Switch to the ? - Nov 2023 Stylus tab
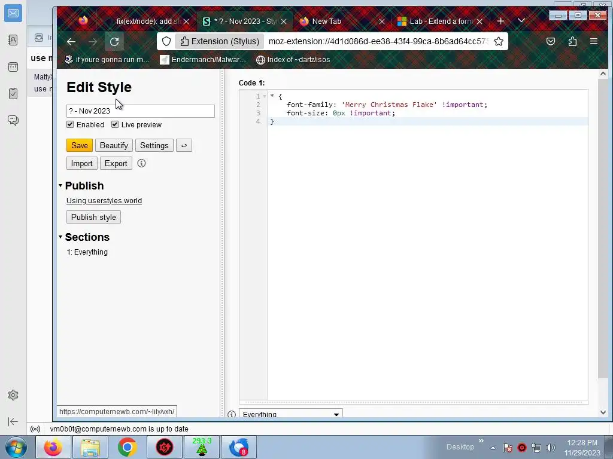The height and width of the screenshot is (459, 613). [x=245, y=22]
